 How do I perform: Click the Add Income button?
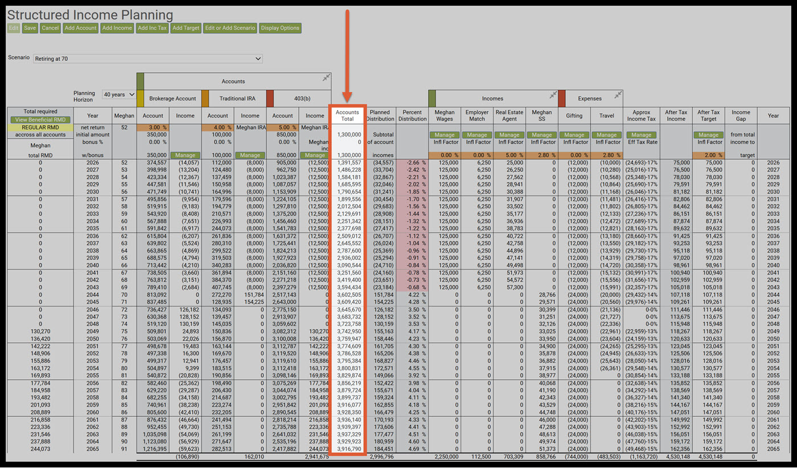pos(117,28)
